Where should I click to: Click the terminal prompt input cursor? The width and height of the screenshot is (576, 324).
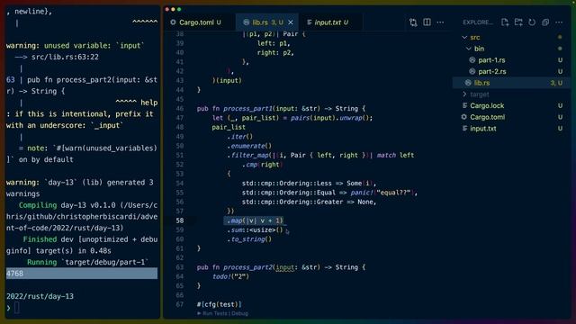(16, 308)
